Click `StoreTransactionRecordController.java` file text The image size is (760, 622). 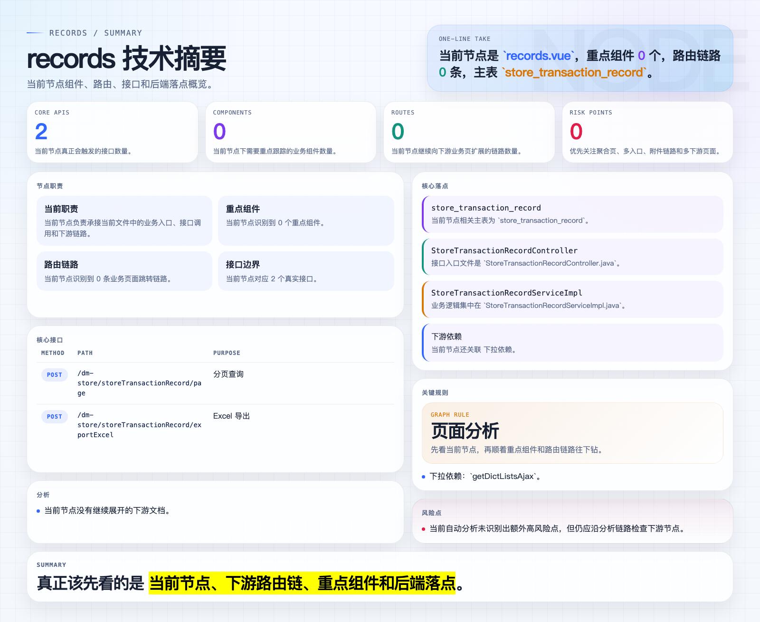[x=550, y=263]
